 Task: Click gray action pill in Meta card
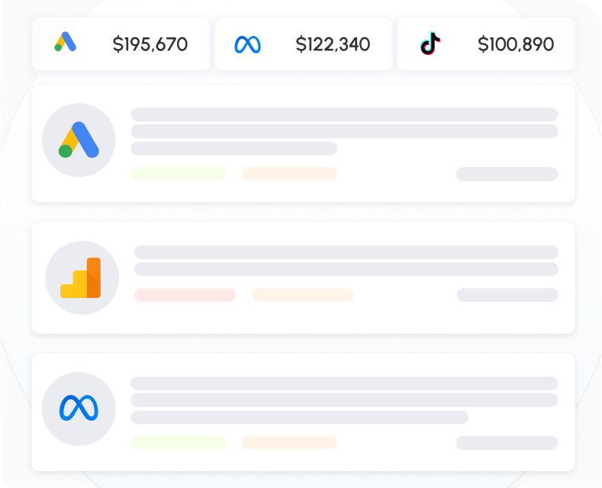507,443
